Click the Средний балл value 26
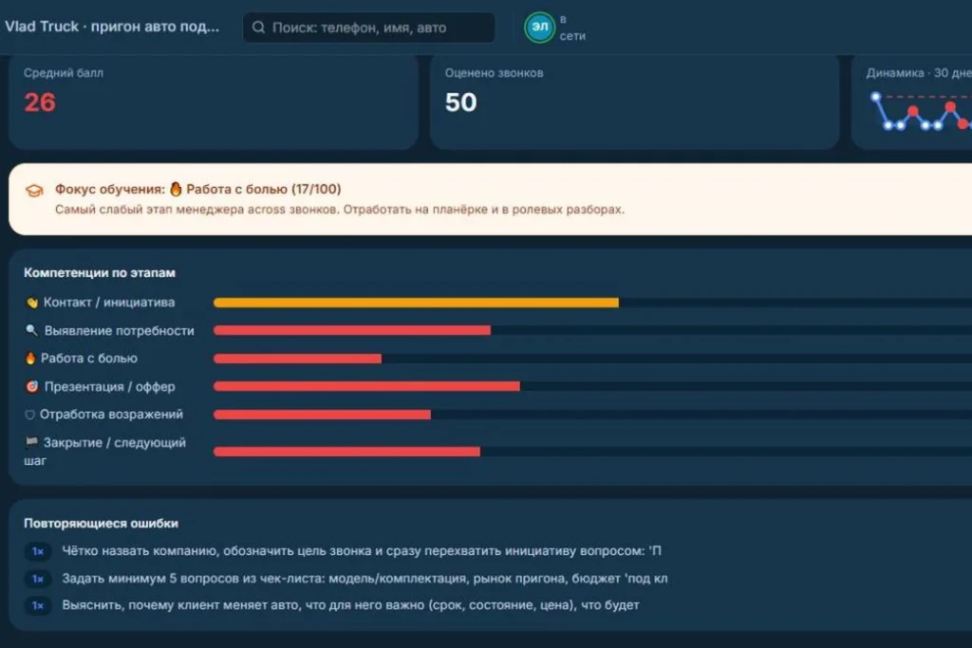The image size is (972, 648). click(x=40, y=102)
